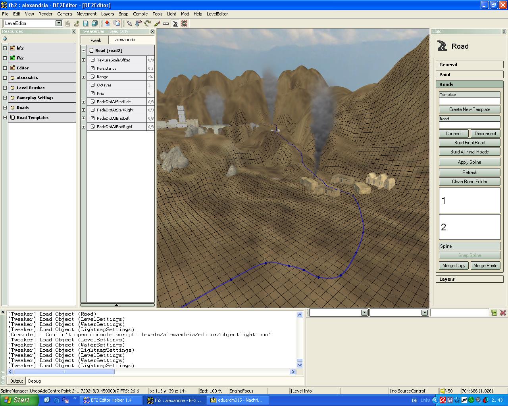This screenshot has width=508, height=406.
Task: Select the Road editor tool icon
Action: click(x=175, y=24)
